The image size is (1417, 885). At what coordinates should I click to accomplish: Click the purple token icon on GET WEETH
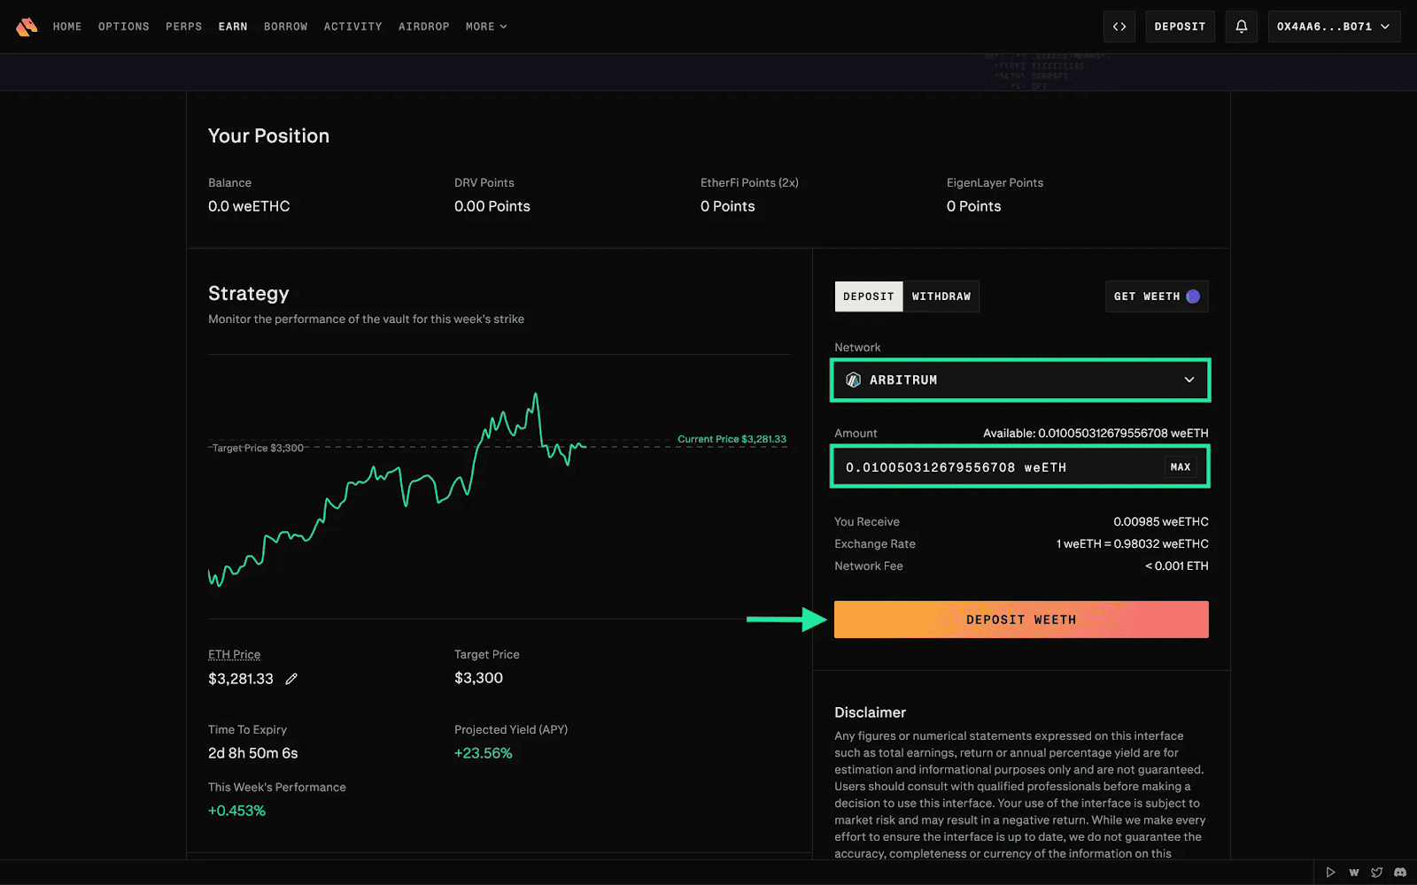[1193, 296]
